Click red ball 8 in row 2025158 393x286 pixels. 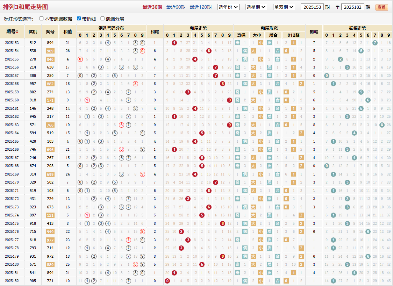(223, 84)
